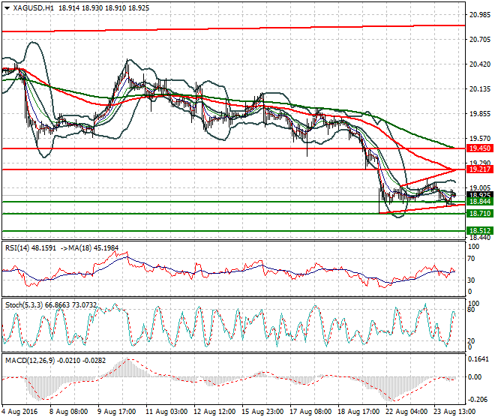
Task: Click the Stochastic scale level 20
Action: [471, 340]
